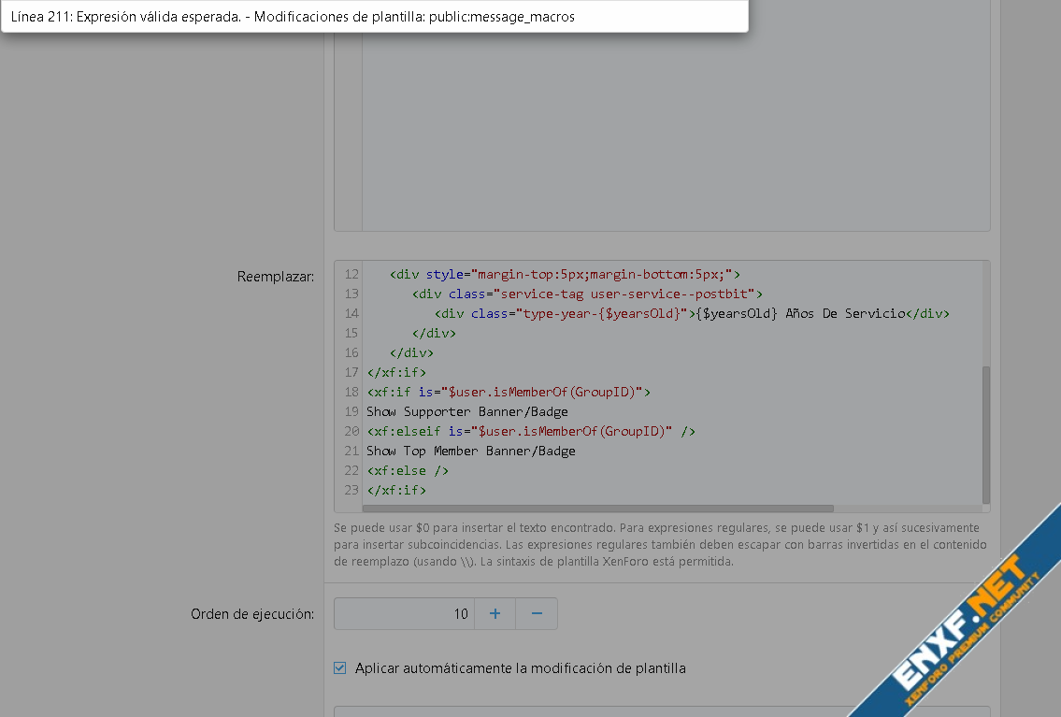Focus the 'Orden de ejecución' number field
This screenshot has width=1061, height=717.
pos(404,613)
